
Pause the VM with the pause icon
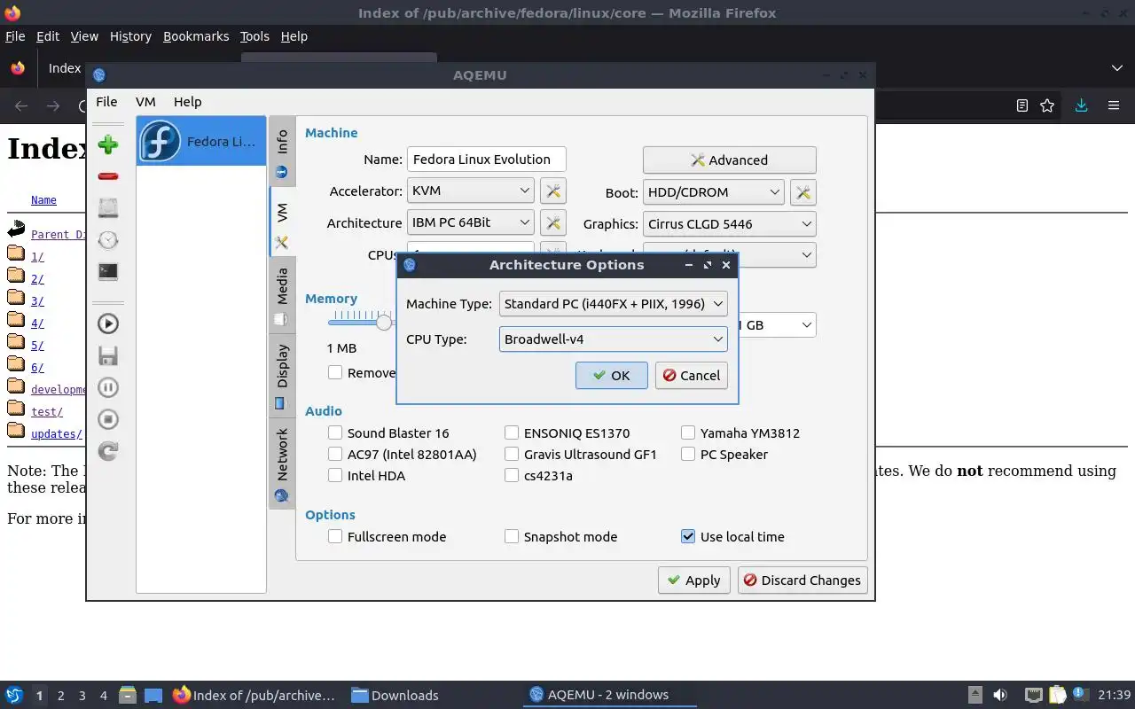point(108,387)
